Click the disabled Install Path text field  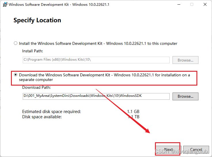pyautogui.click(x=96, y=60)
